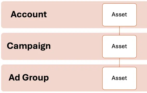Screen dimensions: 147x93
Task: Click the pink Ad Group band between heading and Asset box
Action: point(76,78)
